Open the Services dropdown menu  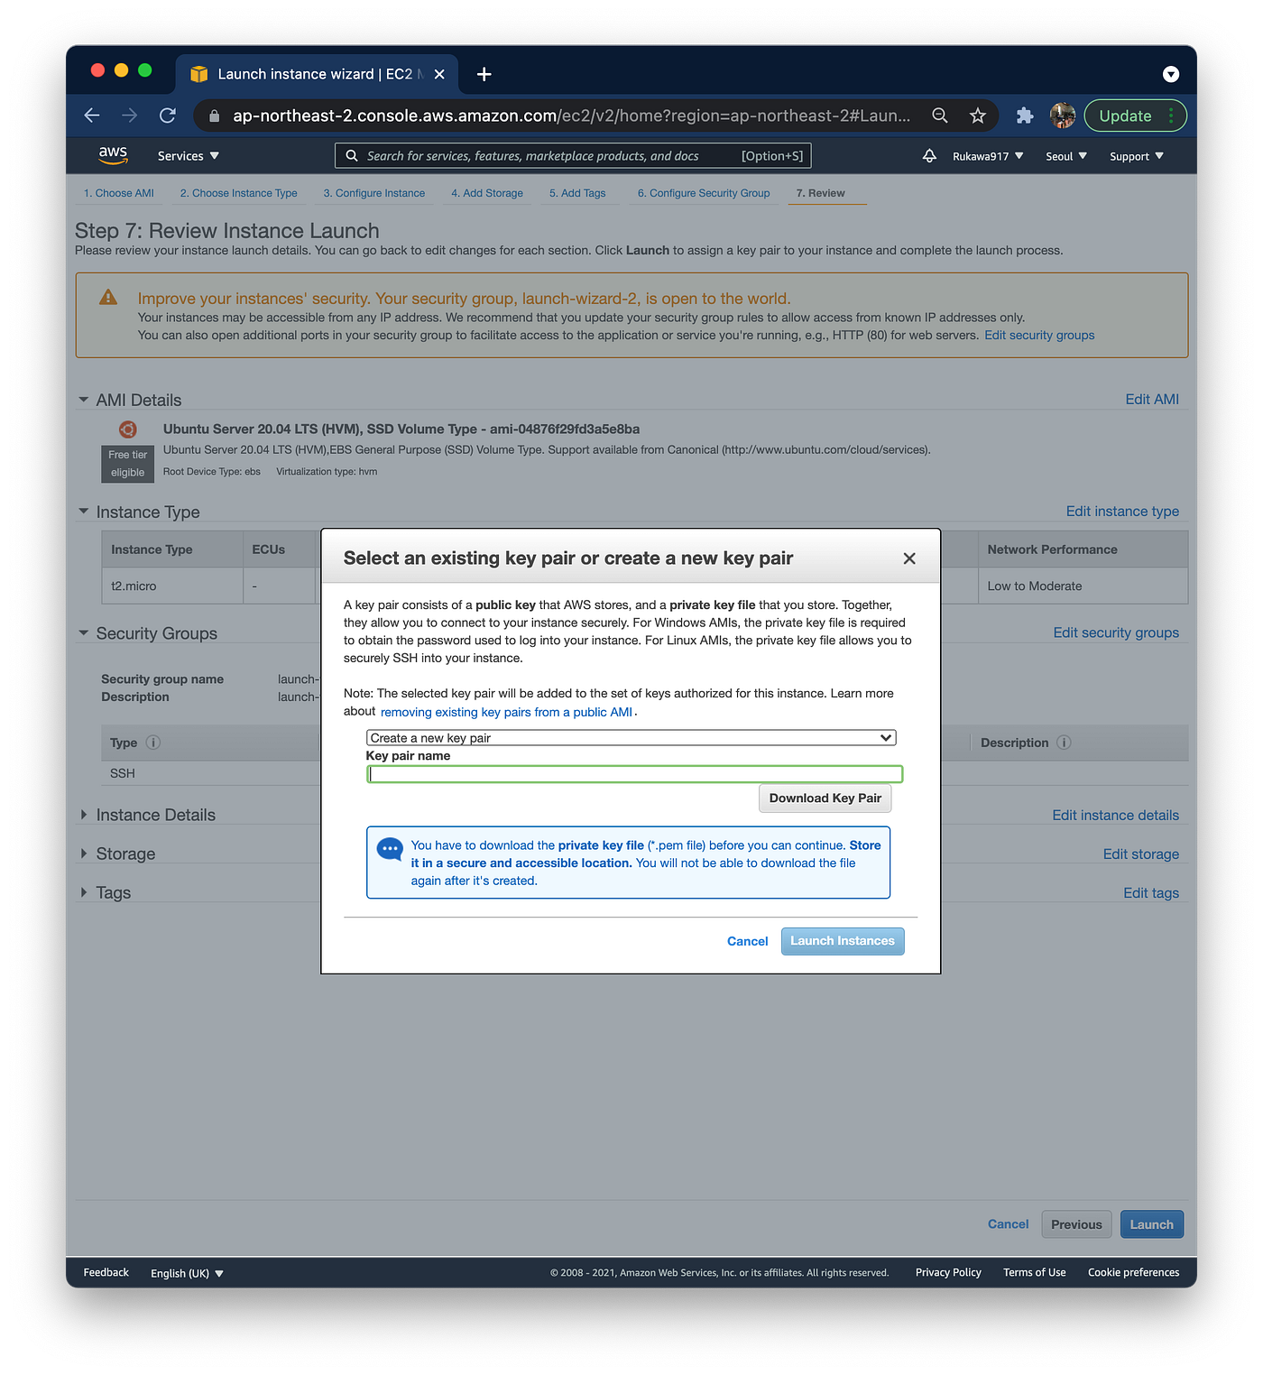click(x=189, y=156)
